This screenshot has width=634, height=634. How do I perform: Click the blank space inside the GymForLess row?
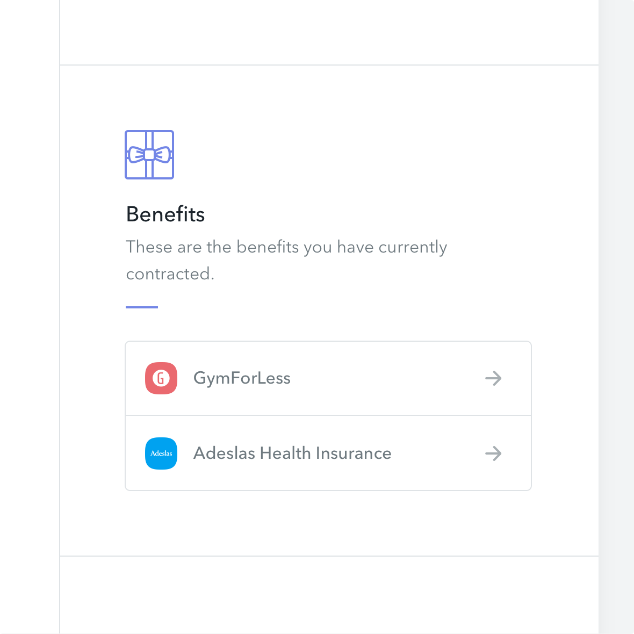click(387, 378)
